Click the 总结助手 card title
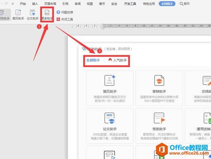 [206, 91]
